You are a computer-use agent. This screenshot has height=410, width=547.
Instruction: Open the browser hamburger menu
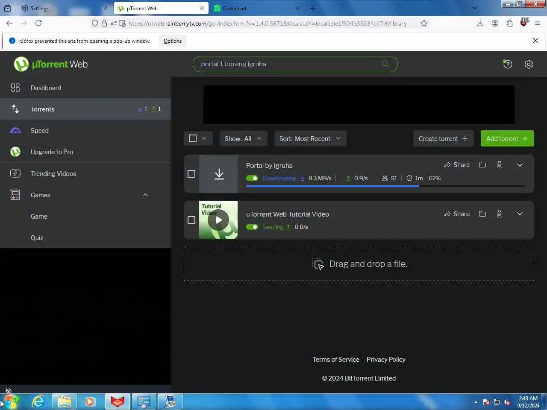538,23
